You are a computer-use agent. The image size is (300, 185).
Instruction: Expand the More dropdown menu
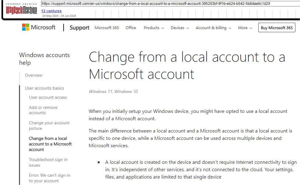[245, 28]
